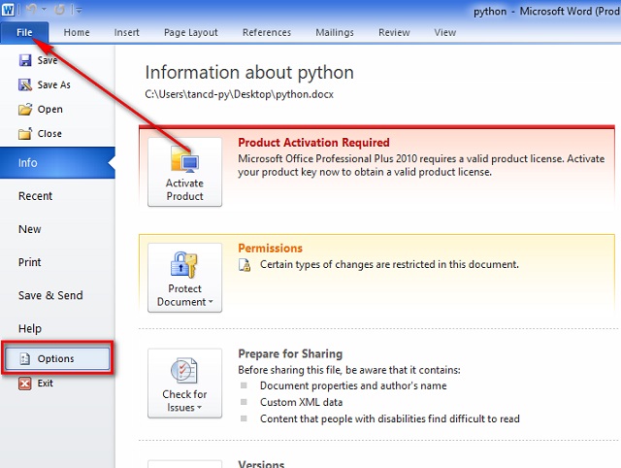Click the blue File tab
621x468 pixels.
[x=24, y=32]
